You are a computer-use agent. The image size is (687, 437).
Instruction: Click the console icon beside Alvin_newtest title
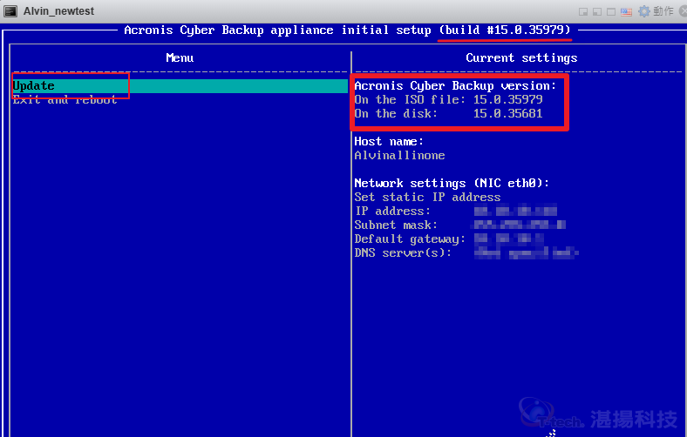point(10,11)
